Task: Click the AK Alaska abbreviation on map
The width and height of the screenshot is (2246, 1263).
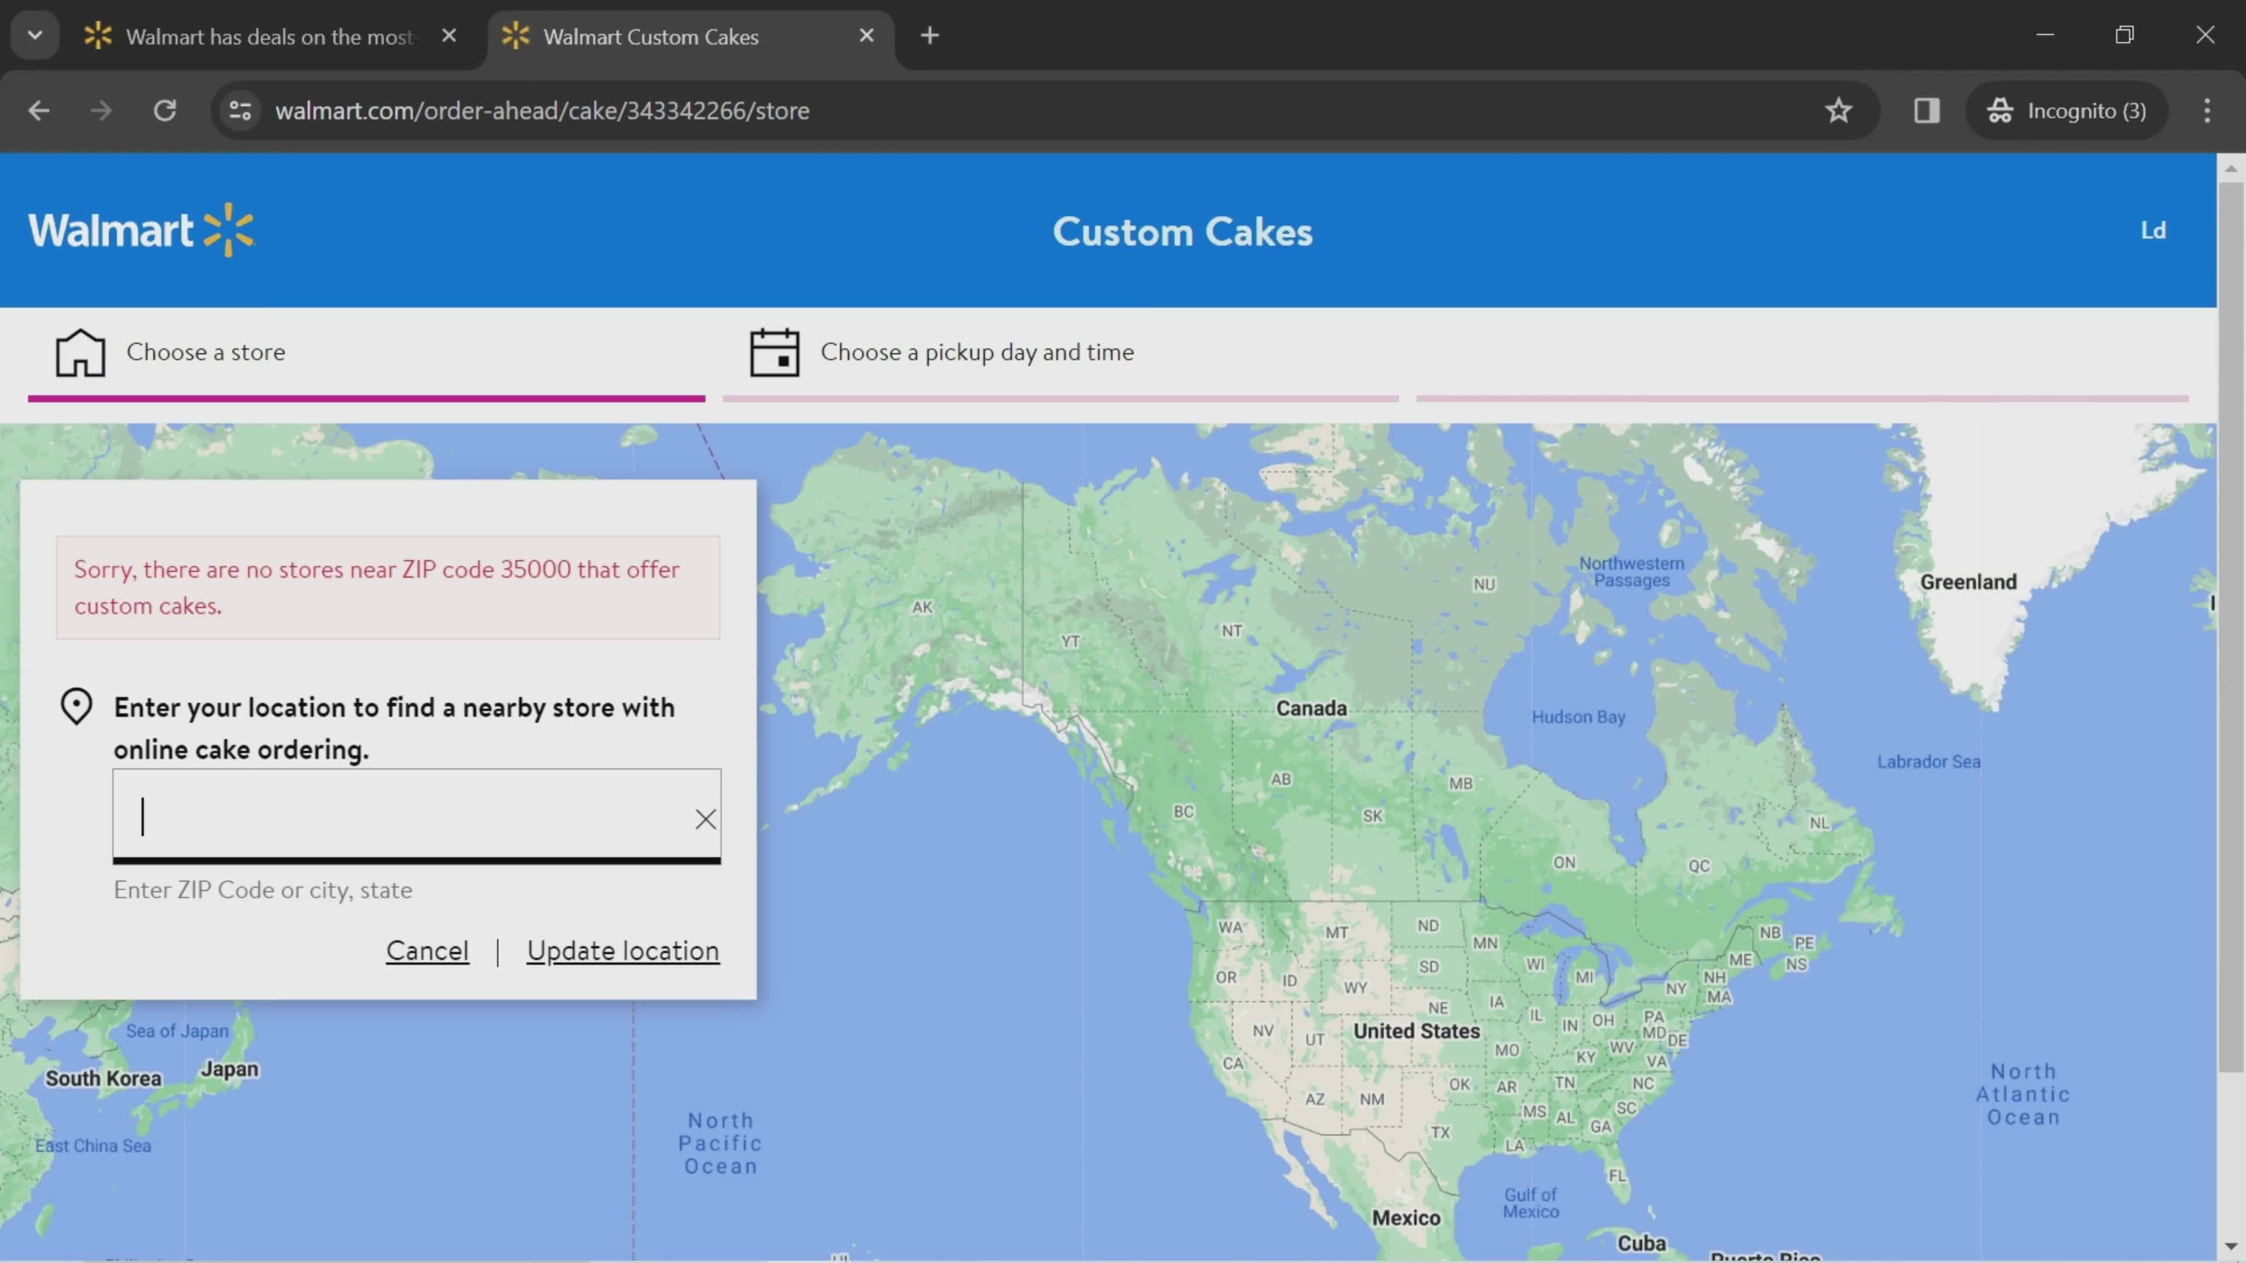Action: tap(922, 607)
